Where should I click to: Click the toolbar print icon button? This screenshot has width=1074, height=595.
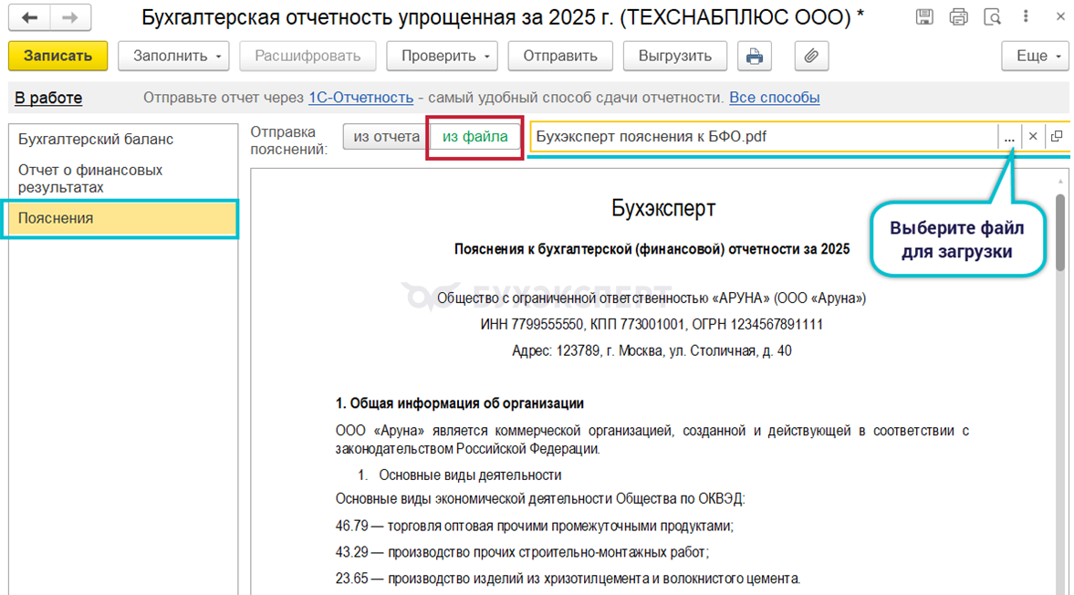pyautogui.click(x=754, y=57)
